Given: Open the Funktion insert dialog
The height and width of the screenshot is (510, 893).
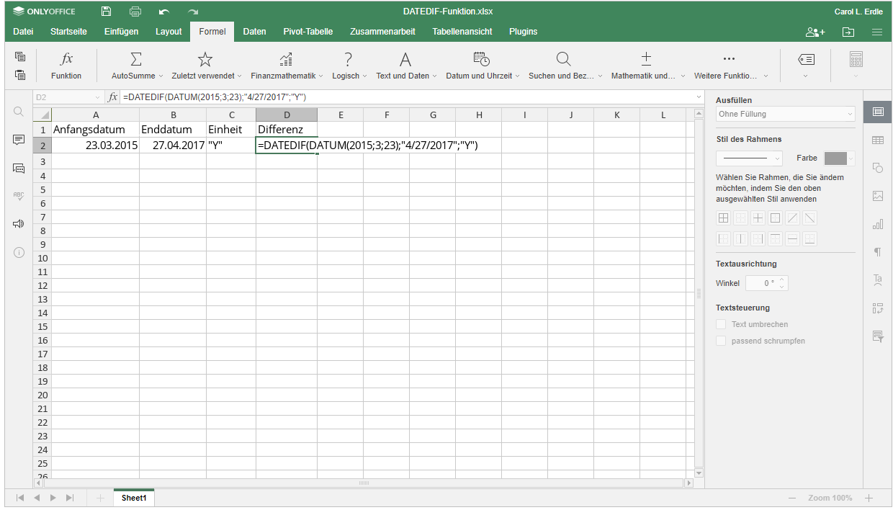Looking at the screenshot, I should 66,66.
